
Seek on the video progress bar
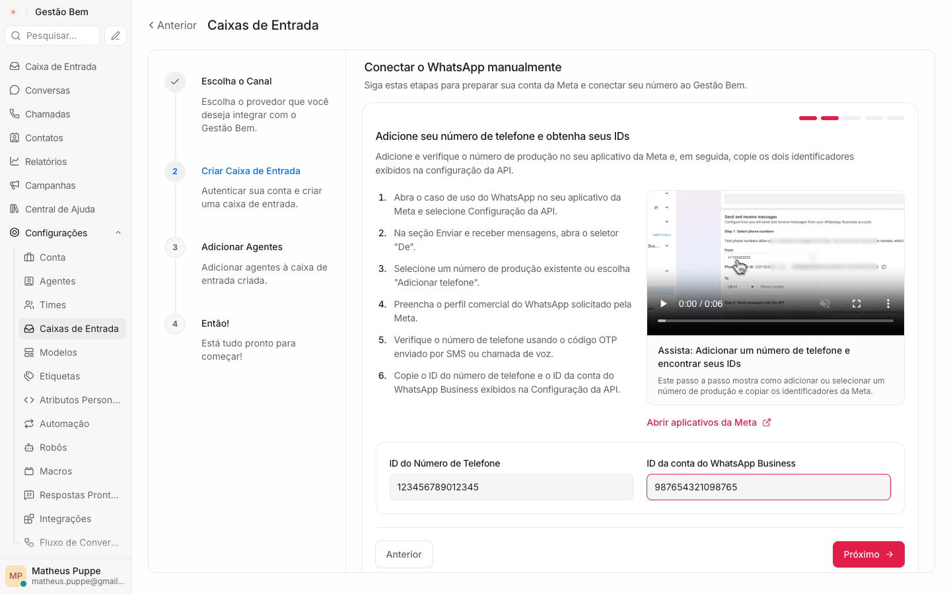coord(775,321)
